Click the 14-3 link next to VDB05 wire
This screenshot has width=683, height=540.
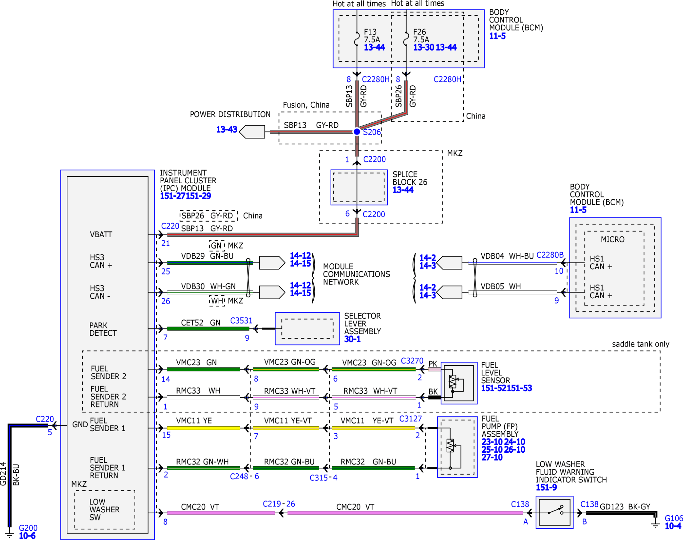coord(427,295)
